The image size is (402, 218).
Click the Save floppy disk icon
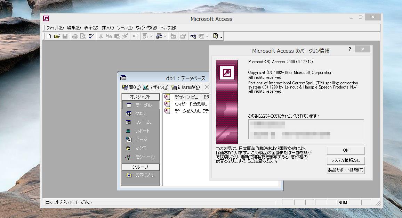pyautogui.click(x=65, y=36)
